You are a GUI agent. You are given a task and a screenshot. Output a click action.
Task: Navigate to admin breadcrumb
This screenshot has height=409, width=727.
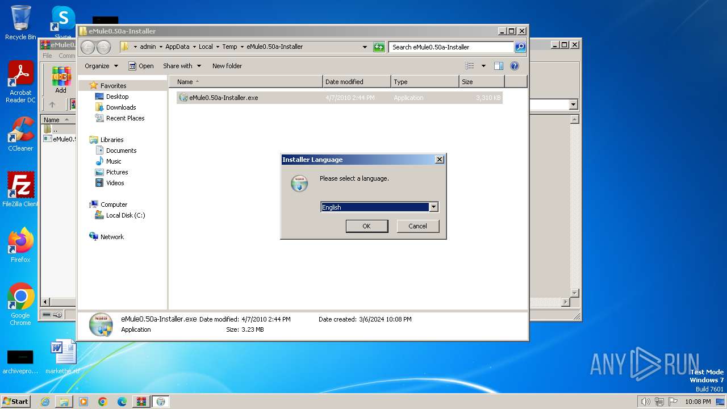click(x=148, y=47)
